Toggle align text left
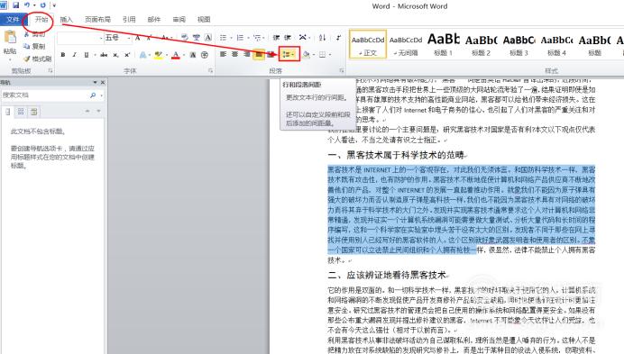The width and height of the screenshot is (624, 354). pyautogui.click(x=224, y=54)
